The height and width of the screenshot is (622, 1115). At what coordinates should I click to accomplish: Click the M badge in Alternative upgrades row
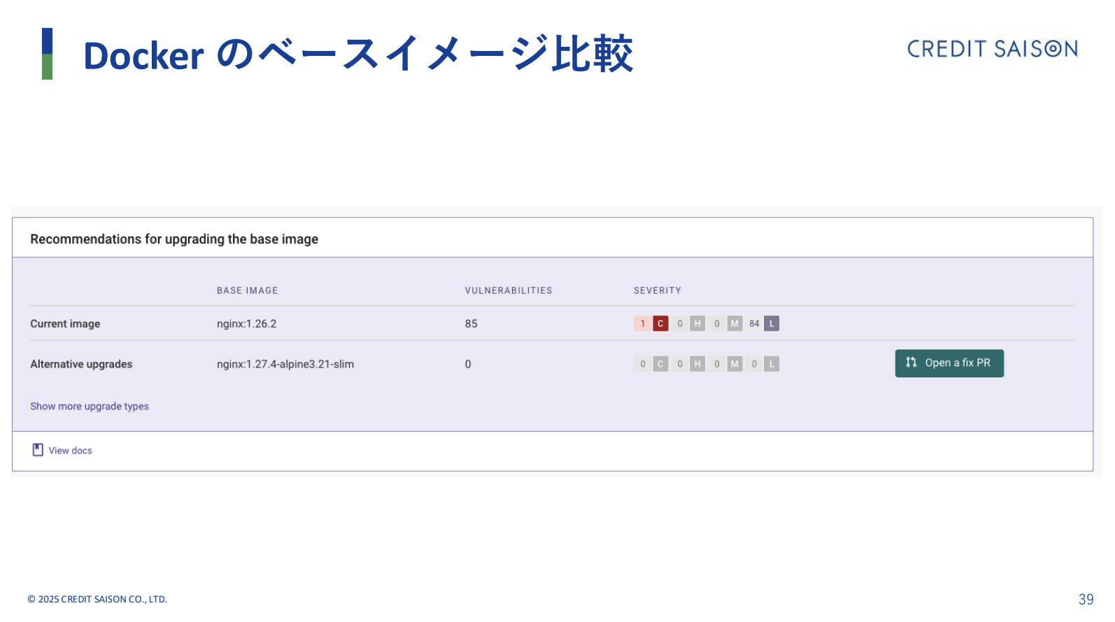click(x=734, y=364)
